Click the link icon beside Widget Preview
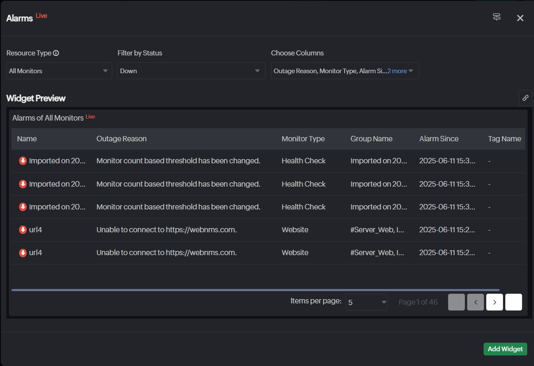Screen dimensions: 534x366 [525, 98]
